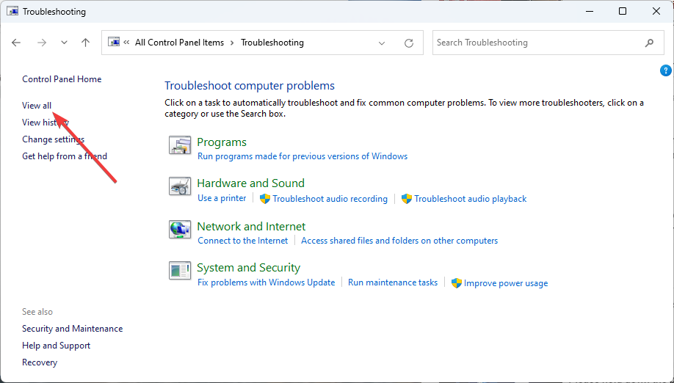Run Fix problems with Windows Update
This screenshot has height=383, width=674.
click(266, 282)
